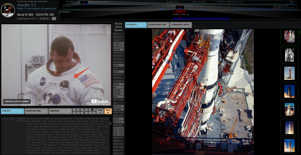301x155 pixels.
Task: Click the greyed EASEP channel
Action: click(118, 141)
